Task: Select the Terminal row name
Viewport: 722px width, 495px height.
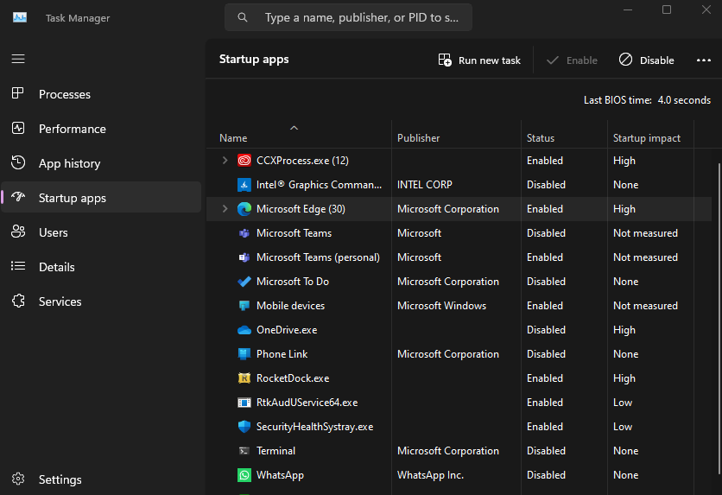Action: 275,451
